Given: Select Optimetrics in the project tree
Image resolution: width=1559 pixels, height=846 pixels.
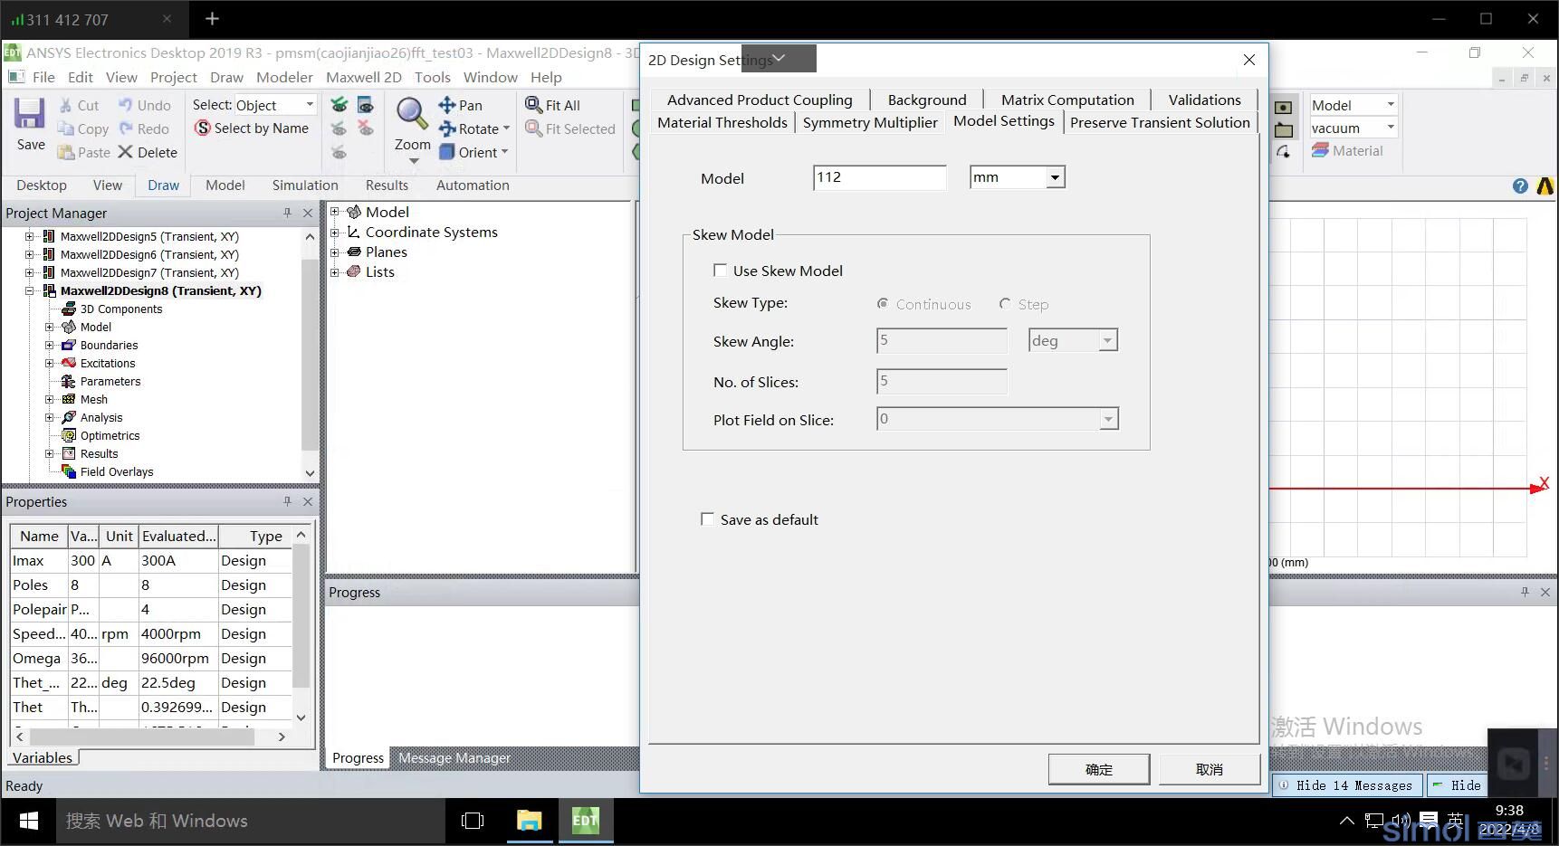Looking at the screenshot, I should point(110,435).
